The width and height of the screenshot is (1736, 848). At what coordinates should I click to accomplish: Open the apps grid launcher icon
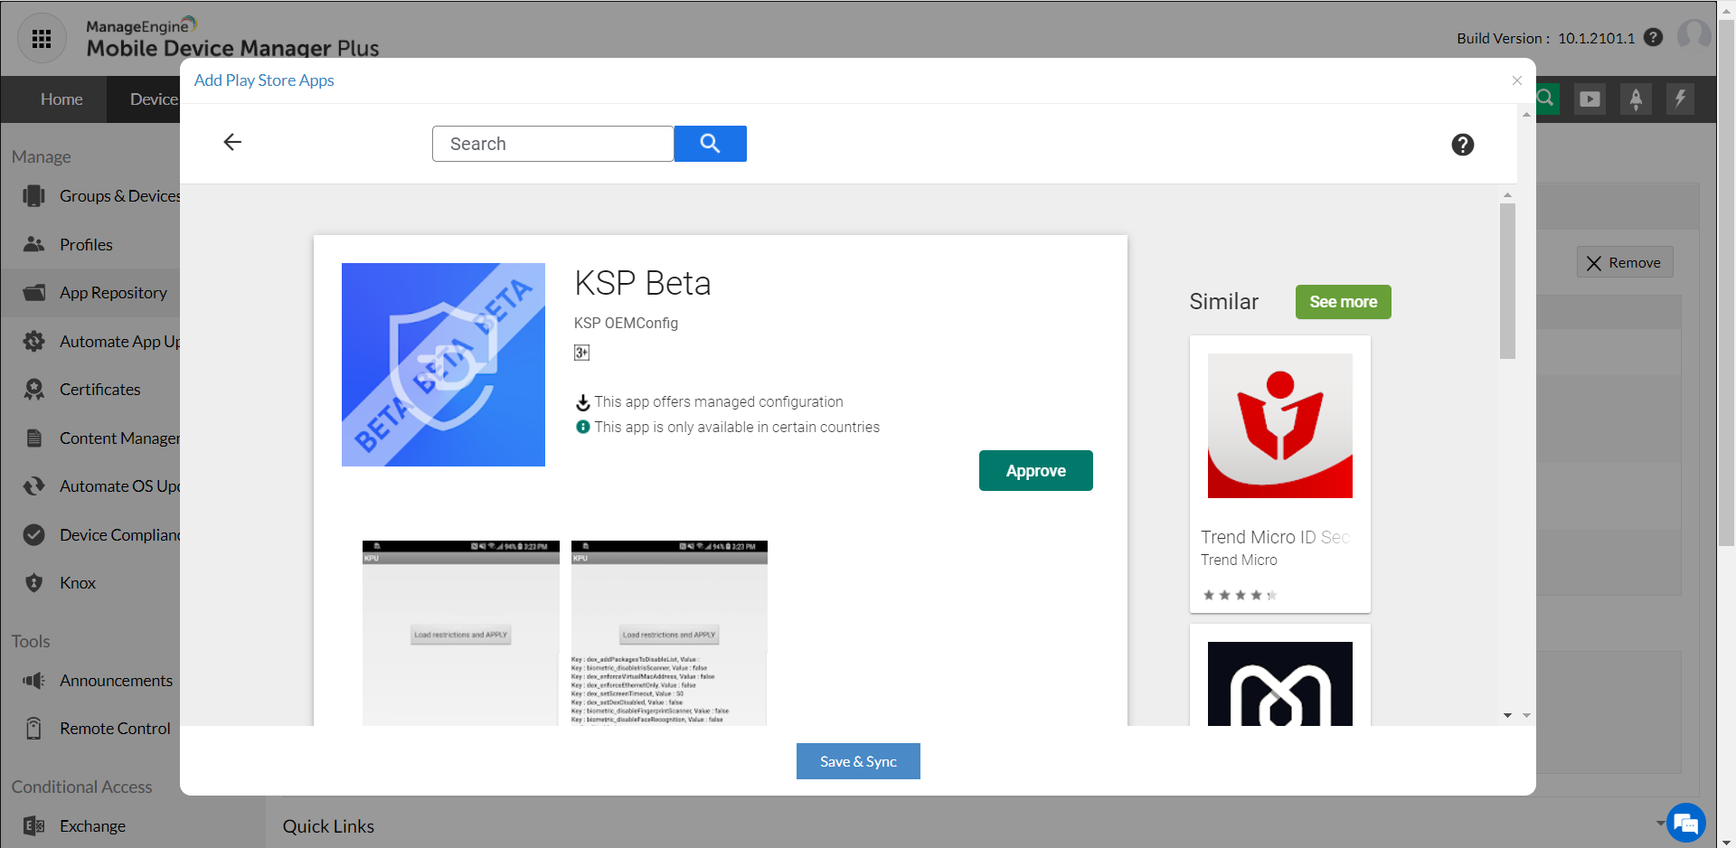click(42, 39)
